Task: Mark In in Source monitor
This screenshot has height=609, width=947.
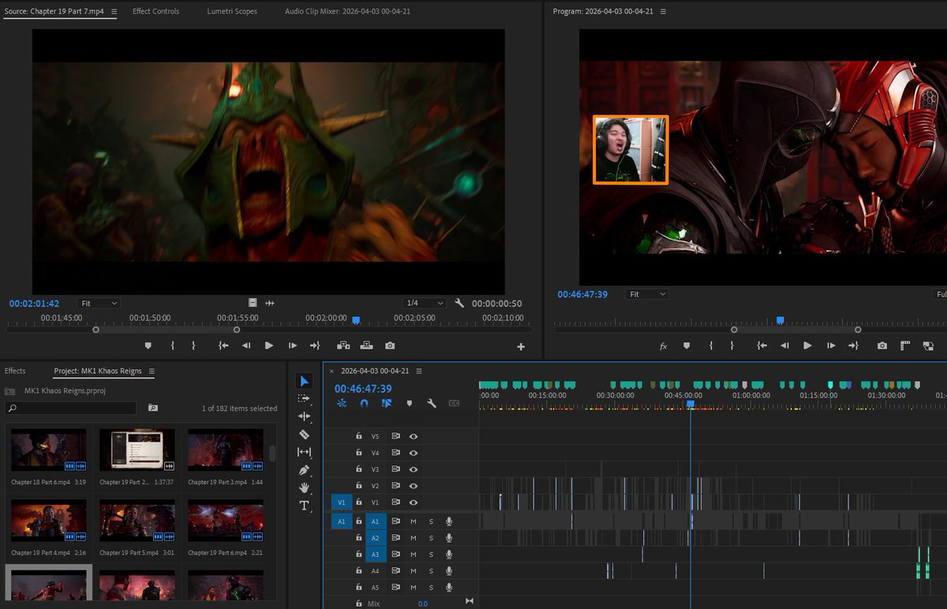Action: pos(172,346)
